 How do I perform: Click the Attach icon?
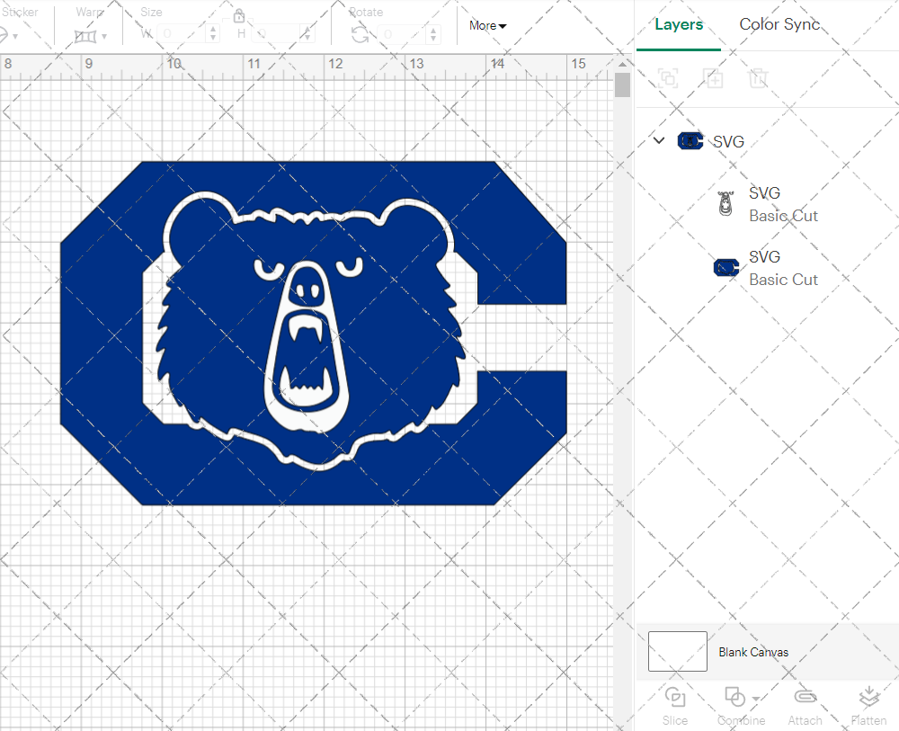pos(805,697)
